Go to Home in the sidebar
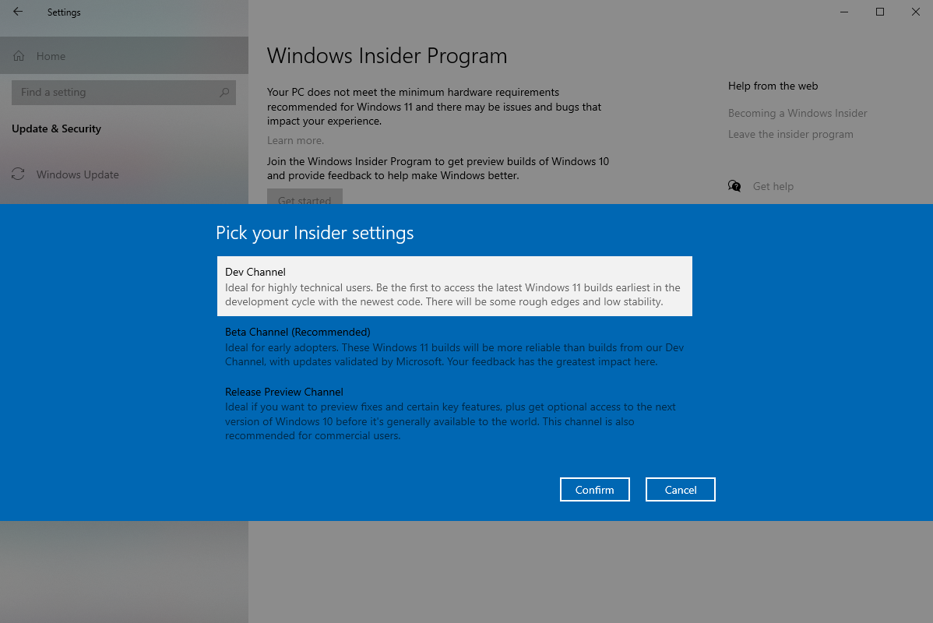 point(124,56)
